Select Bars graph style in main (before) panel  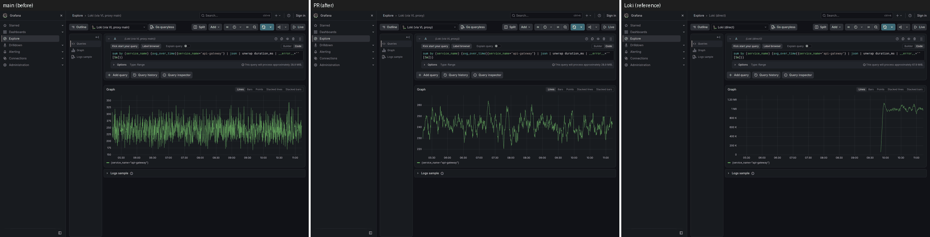pyautogui.click(x=250, y=89)
